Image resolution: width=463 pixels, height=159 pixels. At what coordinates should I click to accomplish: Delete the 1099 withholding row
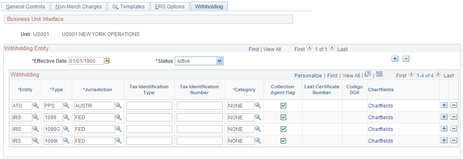tap(454, 117)
